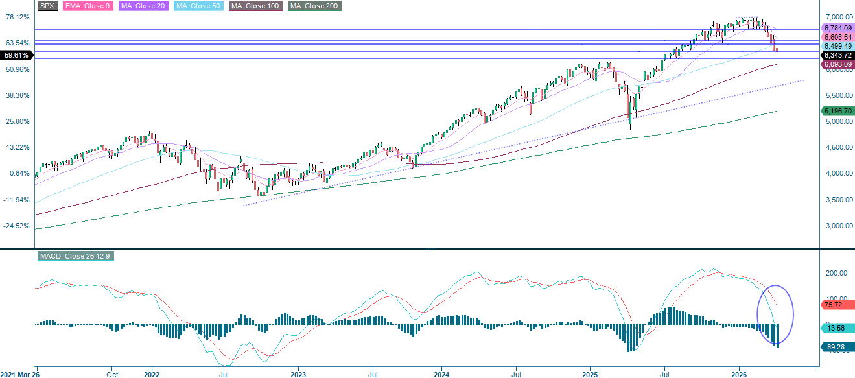The width and height of the screenshot is (855, 378).
Task: Click the MACD Close 26 12 9 indicator label
Action: click(76, 256)
